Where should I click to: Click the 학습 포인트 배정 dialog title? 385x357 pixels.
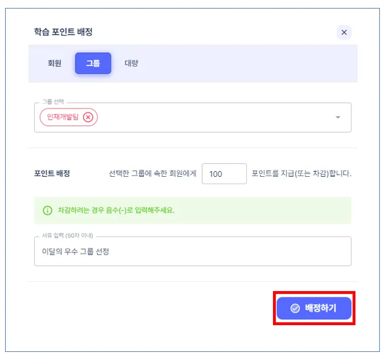[x=63, y=32]
